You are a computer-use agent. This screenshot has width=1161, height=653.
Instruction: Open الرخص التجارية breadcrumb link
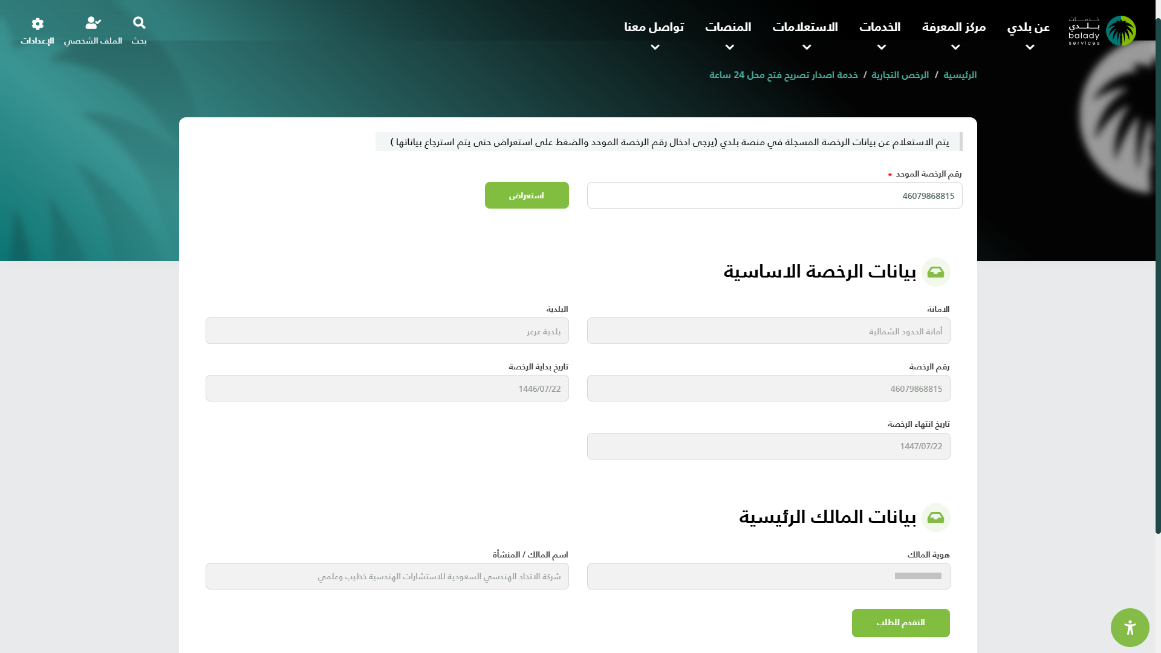[x=900, y=75]
